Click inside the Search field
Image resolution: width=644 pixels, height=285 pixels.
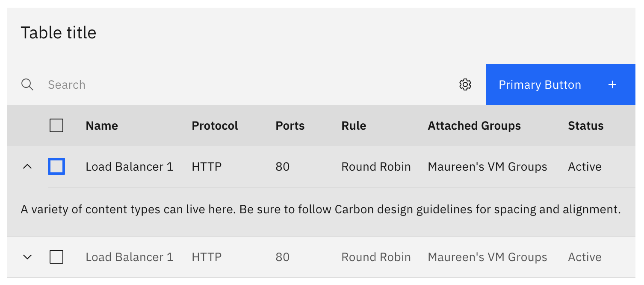128,84
